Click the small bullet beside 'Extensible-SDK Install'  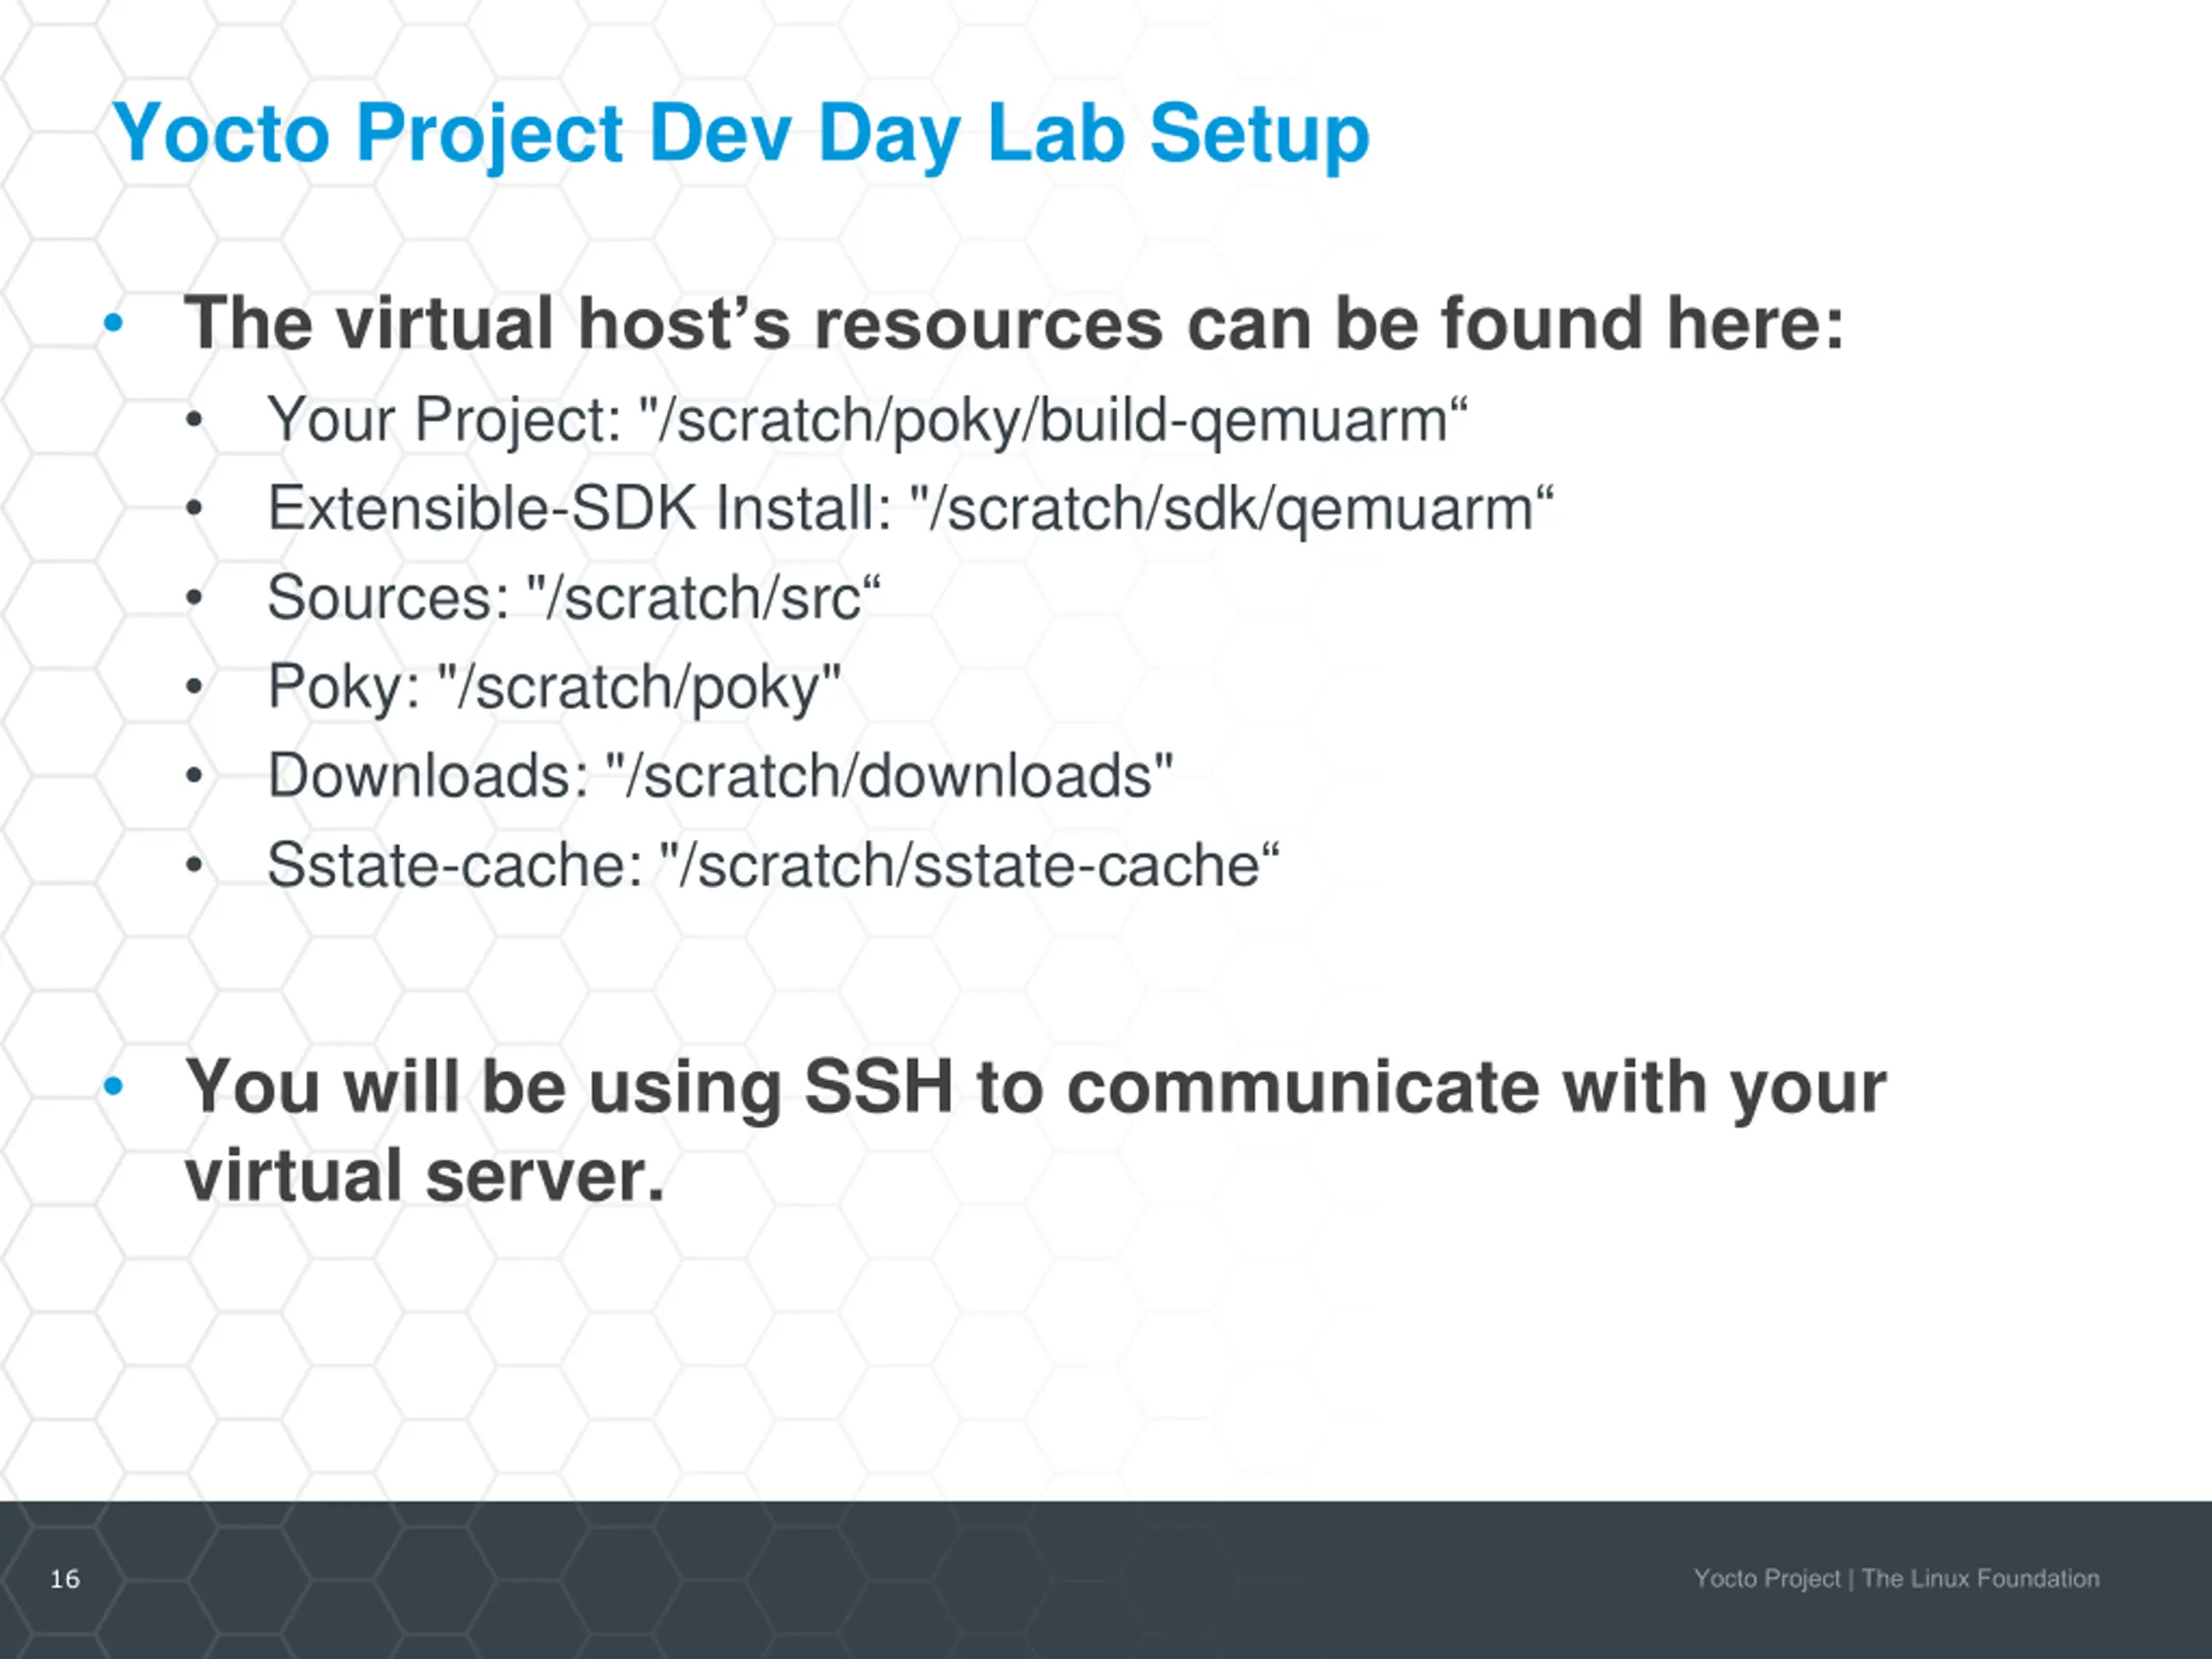(194, 509)
